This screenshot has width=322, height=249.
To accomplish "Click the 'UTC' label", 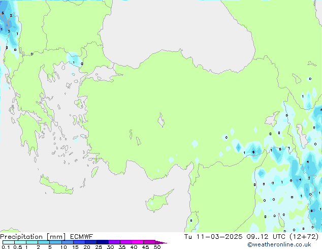I will click(279, 237).
